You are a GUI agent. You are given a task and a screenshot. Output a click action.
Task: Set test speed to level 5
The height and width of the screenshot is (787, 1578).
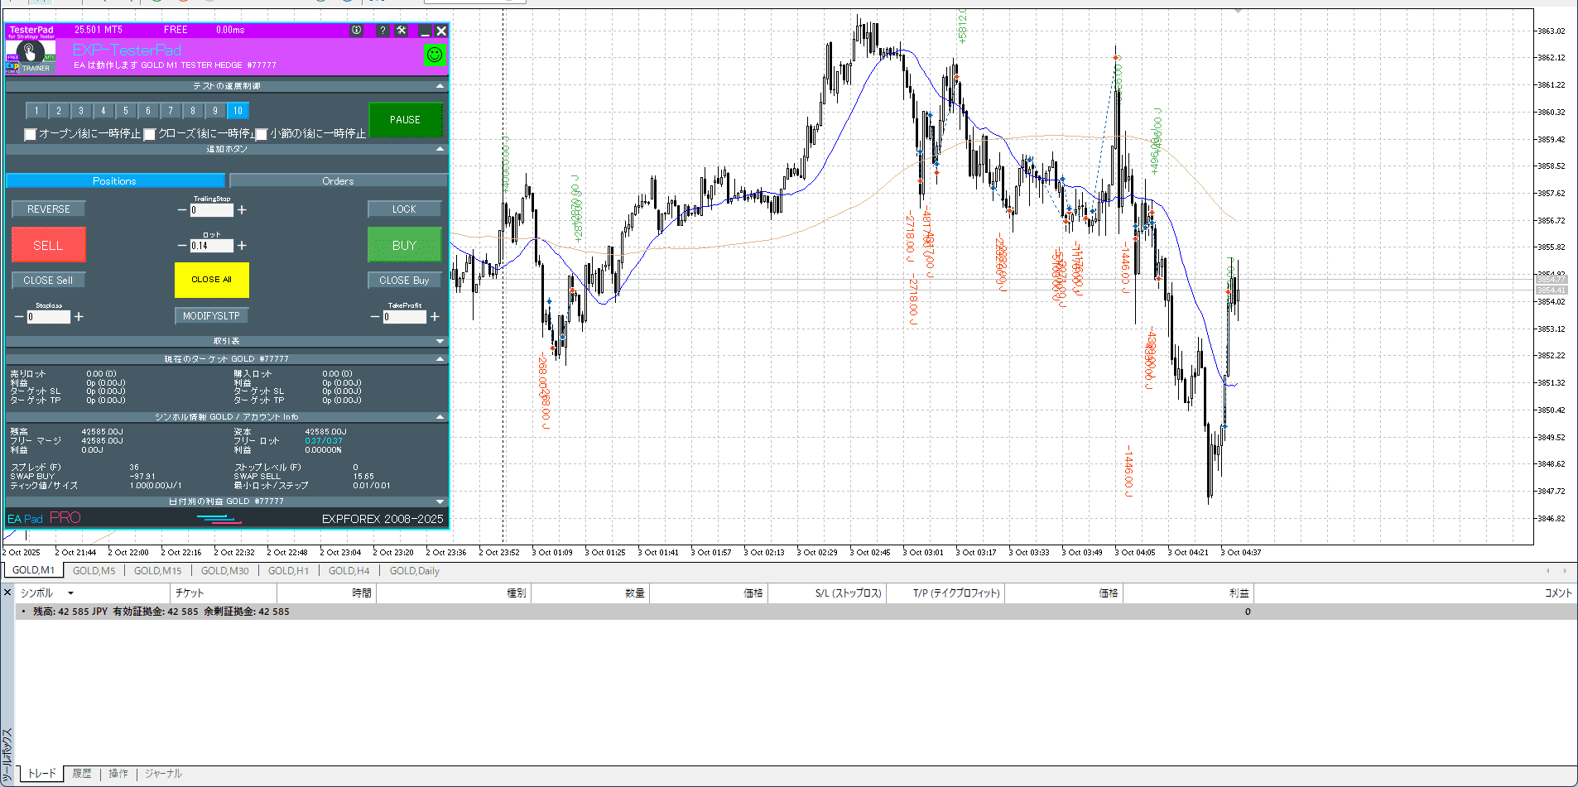126,111
